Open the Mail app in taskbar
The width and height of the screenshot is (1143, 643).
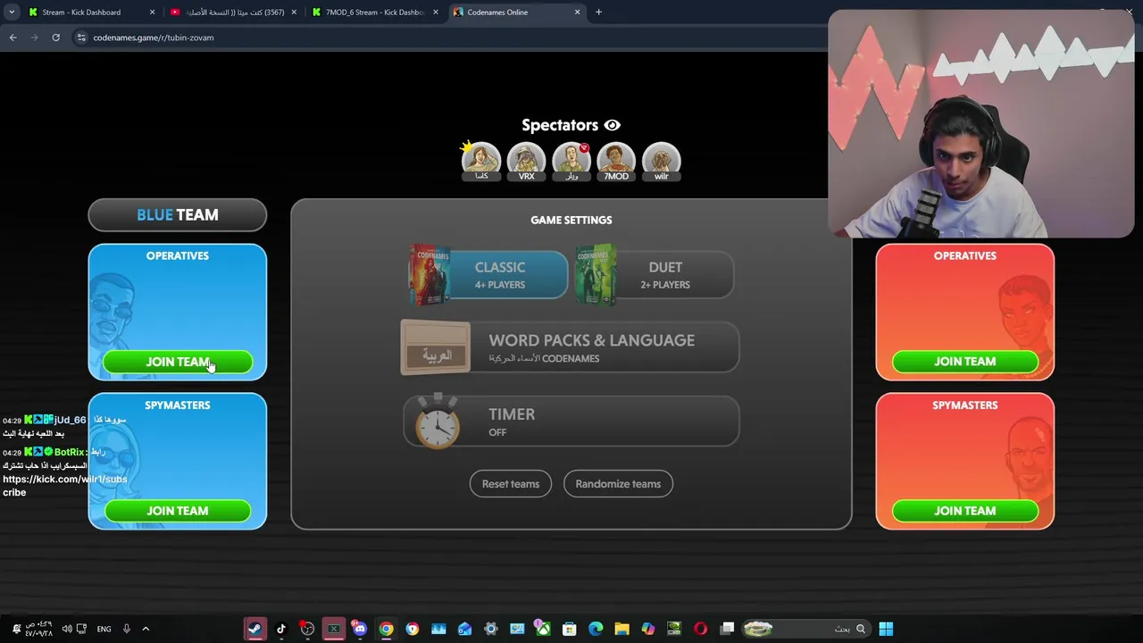[464, 629]
